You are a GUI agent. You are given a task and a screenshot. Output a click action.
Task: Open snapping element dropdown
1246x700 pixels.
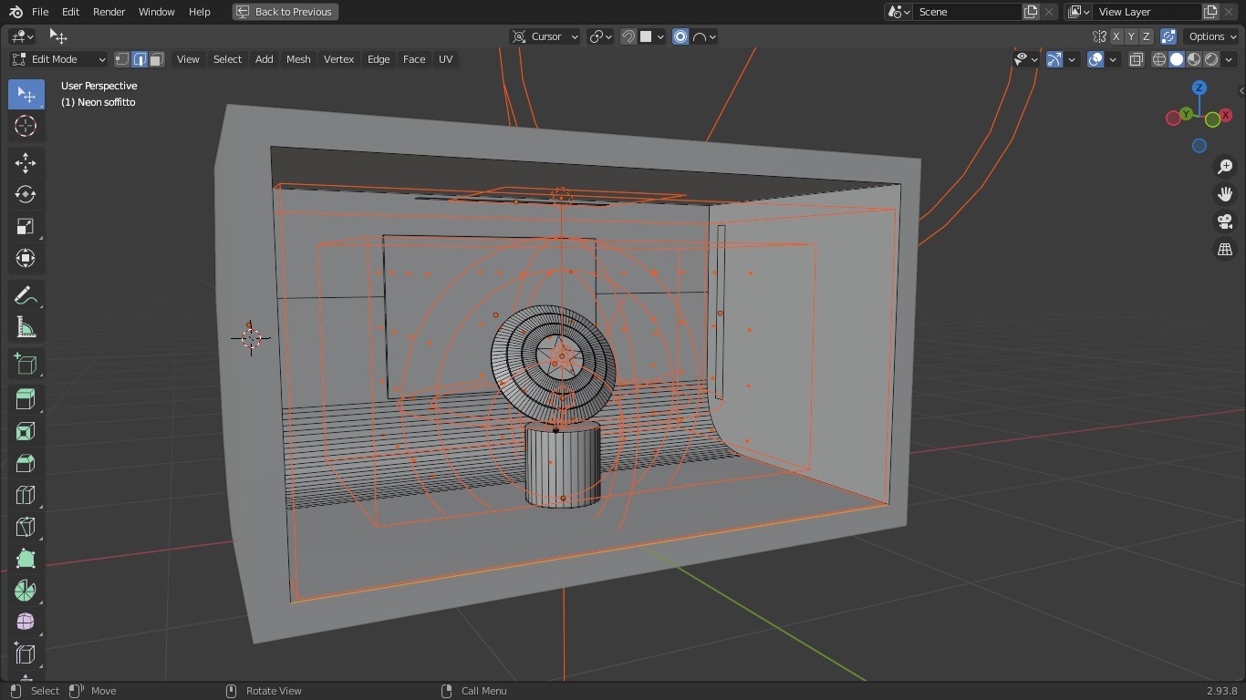pos(651,36)
